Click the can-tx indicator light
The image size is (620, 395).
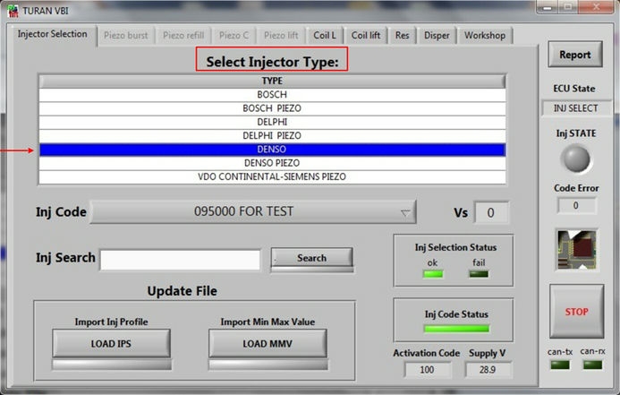562,365
